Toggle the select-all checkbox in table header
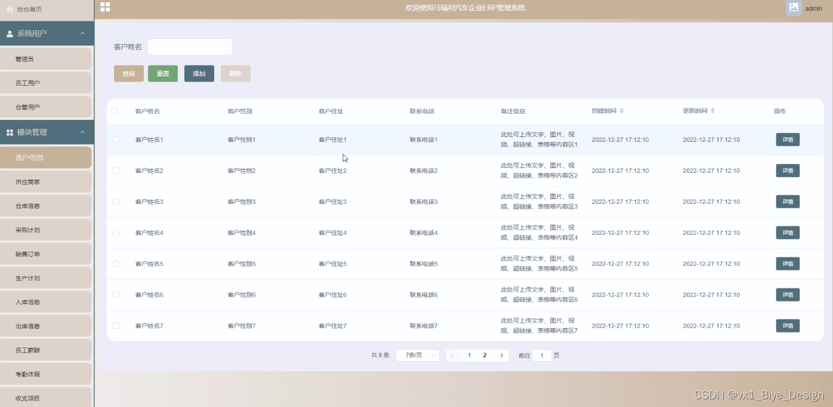 click(115, 111)
